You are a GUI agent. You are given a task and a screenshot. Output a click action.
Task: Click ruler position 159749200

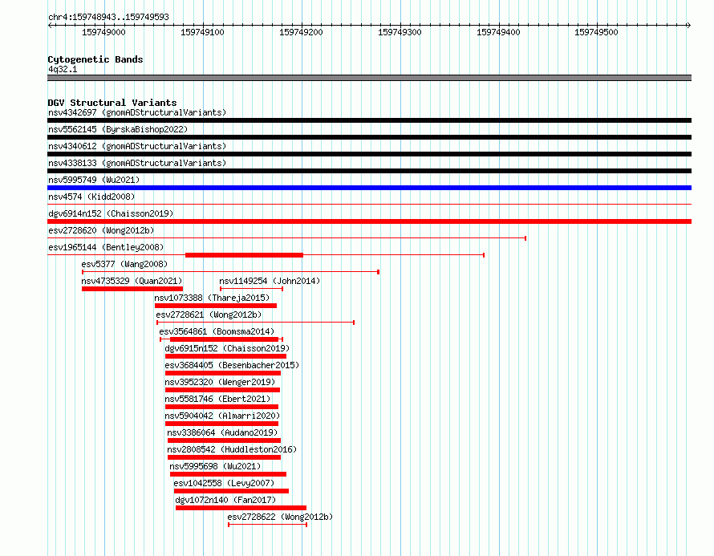click(301, 32)
